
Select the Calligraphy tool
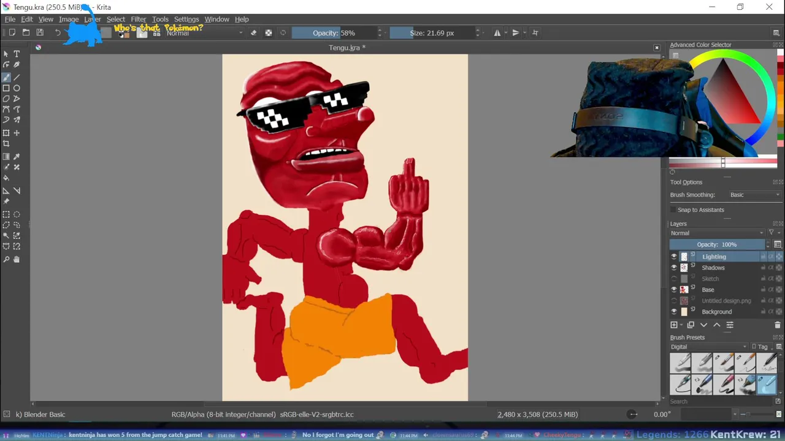pyautogui.click(x=17, y=65)
